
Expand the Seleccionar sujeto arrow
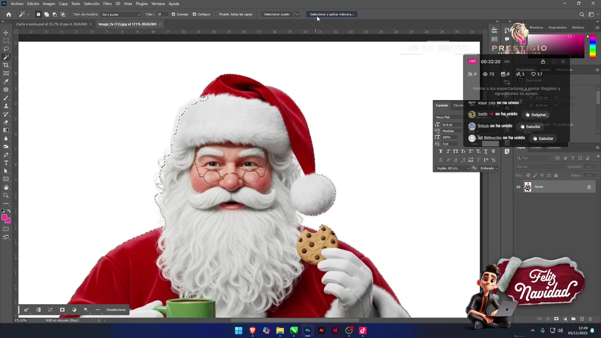(297, 14)
